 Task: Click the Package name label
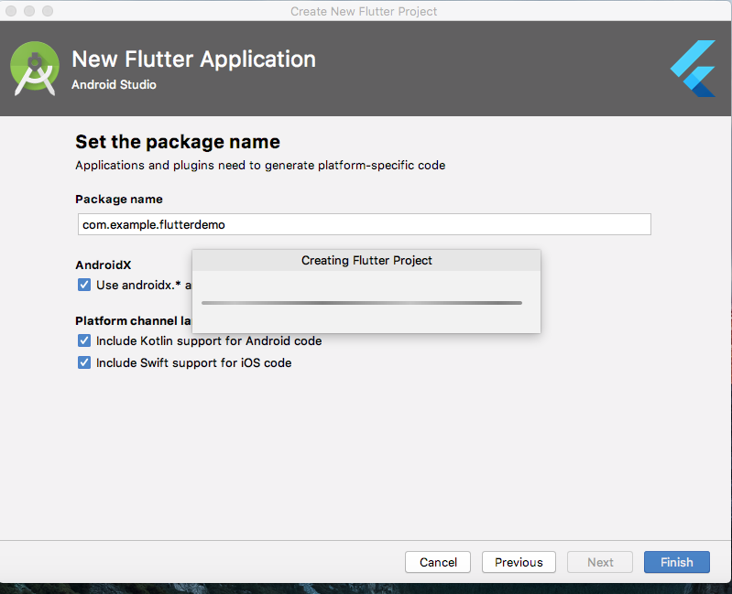119,200
